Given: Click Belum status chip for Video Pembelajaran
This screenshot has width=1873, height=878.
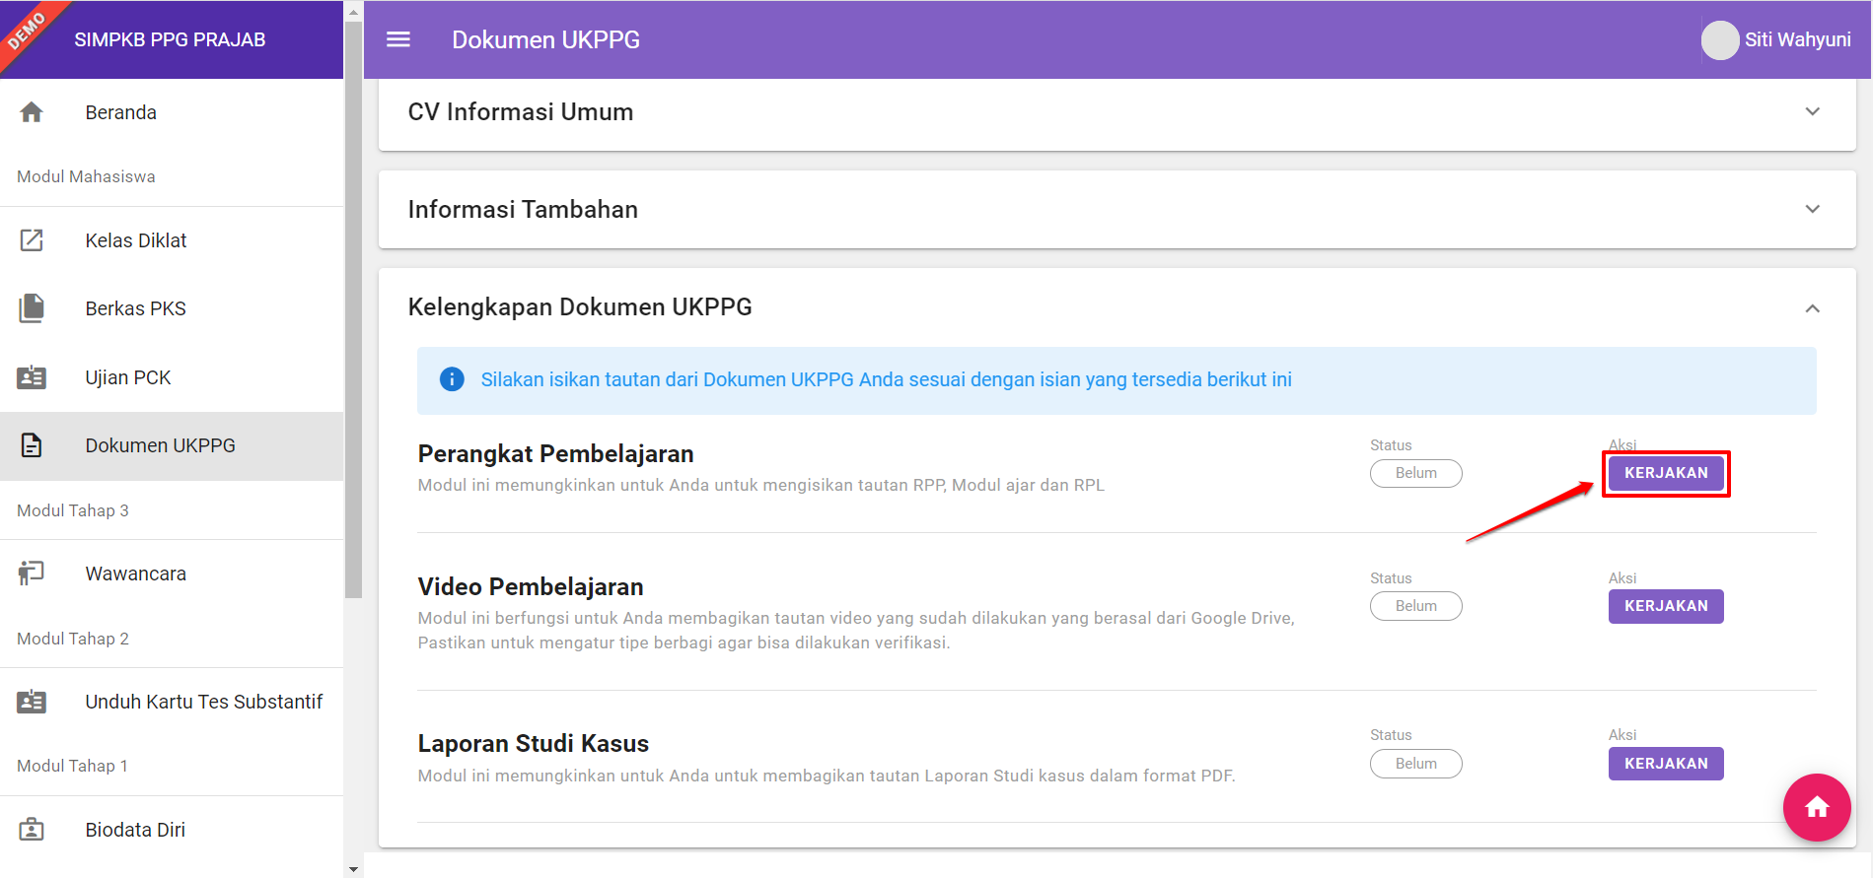Looking at the screenshot, I should 1415,606.
